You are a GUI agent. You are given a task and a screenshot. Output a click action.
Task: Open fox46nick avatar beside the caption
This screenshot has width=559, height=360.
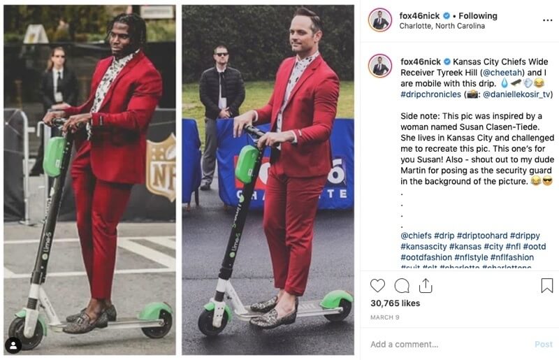pyautogui.click(x=380, y=66)
